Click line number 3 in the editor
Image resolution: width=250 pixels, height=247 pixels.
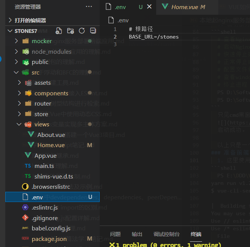point(115,44)
